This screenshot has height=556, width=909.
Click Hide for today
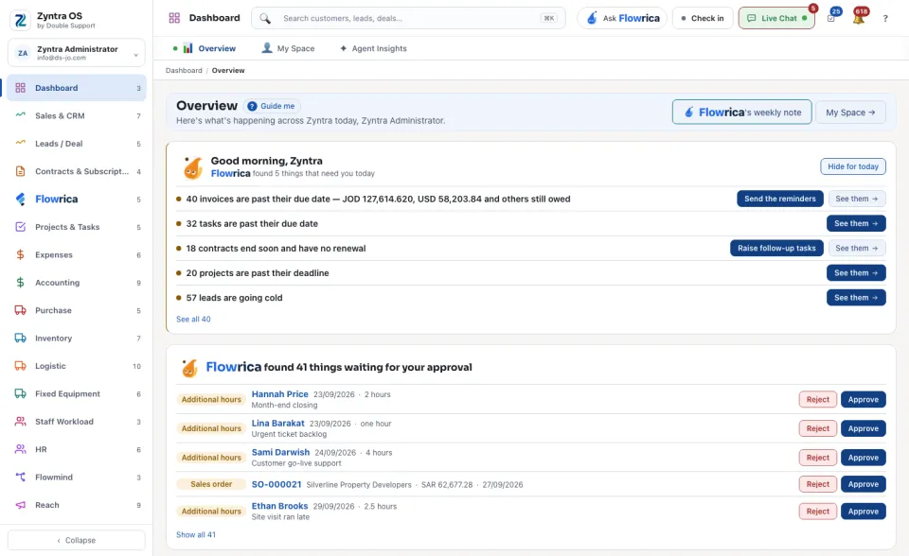(x=853, y=166)
